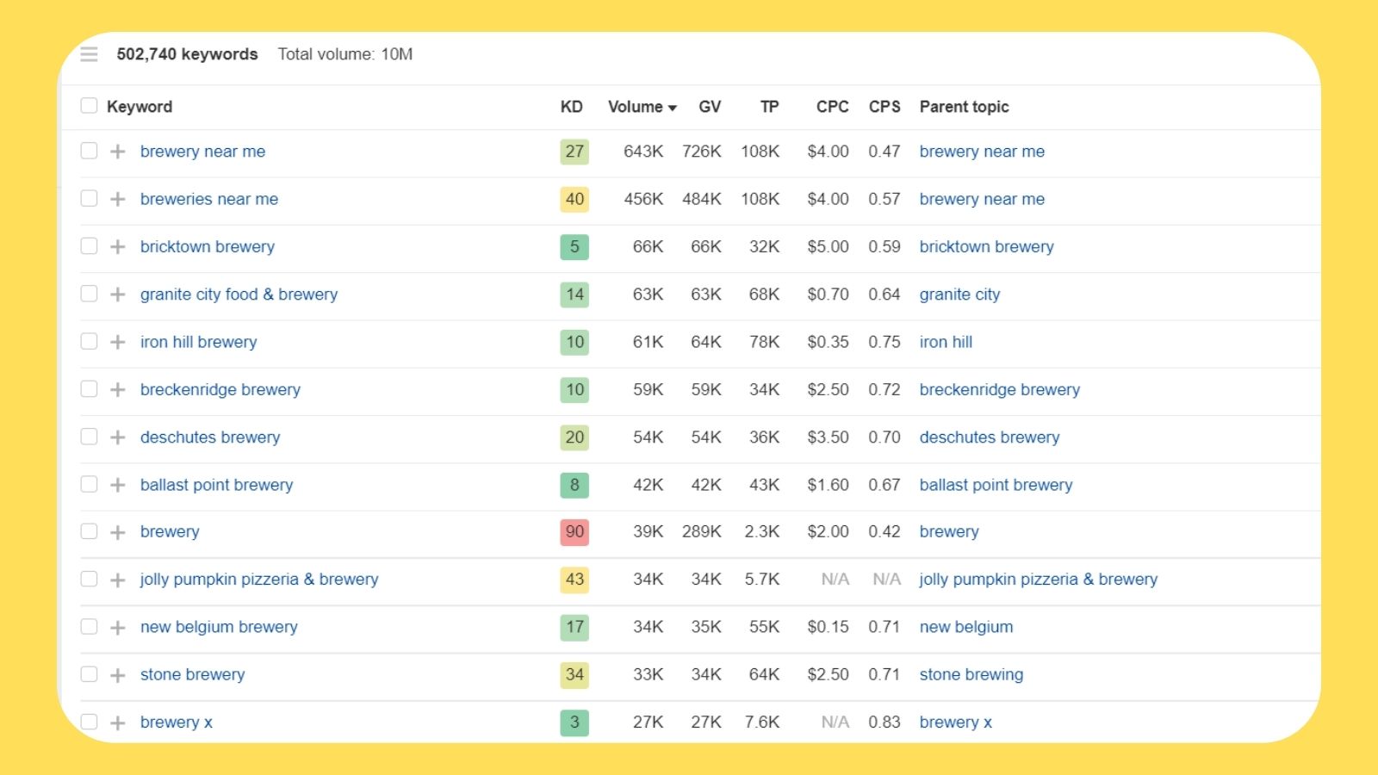Click plus icon next to breweries near me

pyautogui.click(x=118, y=199)
